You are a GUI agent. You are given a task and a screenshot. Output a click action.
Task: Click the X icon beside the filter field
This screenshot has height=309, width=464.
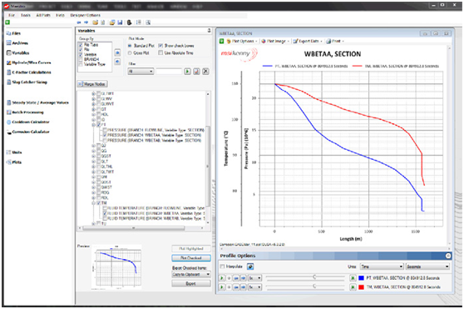pos(205,72)
